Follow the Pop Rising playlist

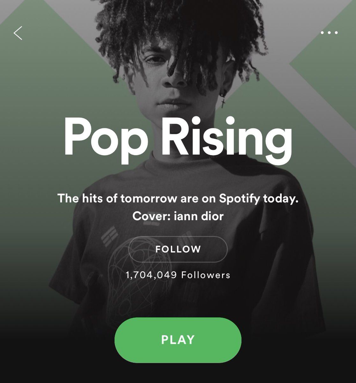click(x=178, y=249)
